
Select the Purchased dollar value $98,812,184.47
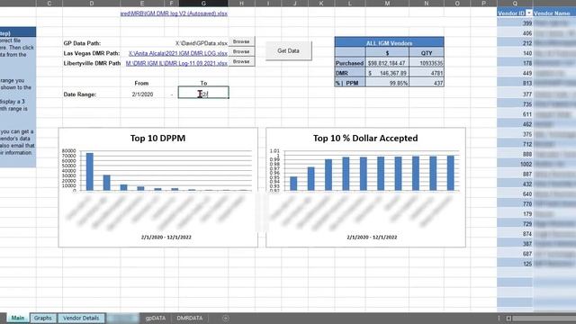387,63
